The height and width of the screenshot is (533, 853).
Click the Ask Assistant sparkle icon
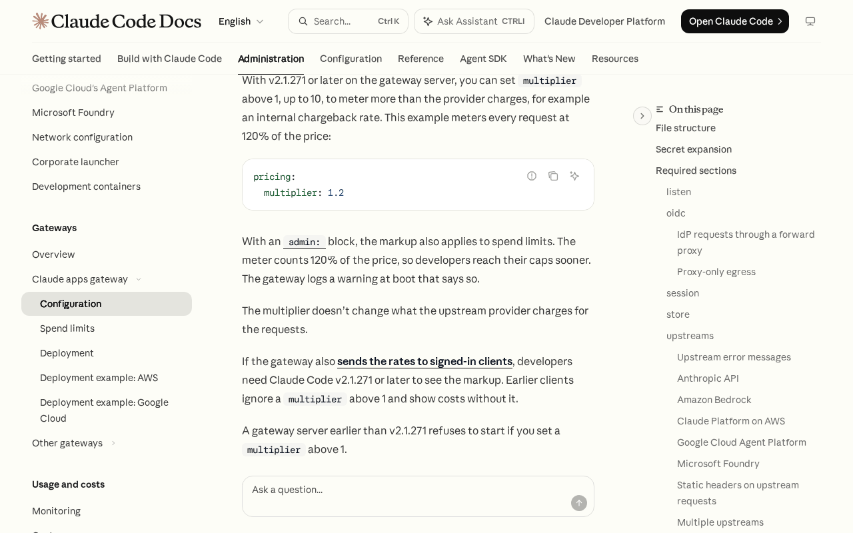pos(428,21)
